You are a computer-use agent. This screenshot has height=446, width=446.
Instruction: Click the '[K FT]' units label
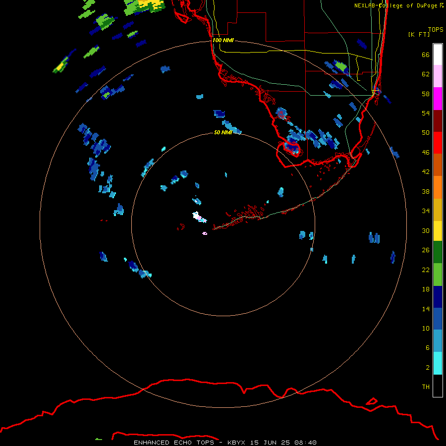point(419,34)
